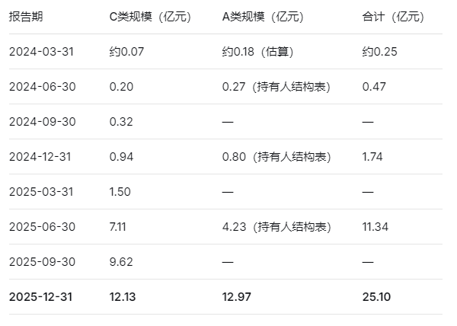Click C类 value 0.32 for 2024-09-30
457x326 pixels.
(x=121, y=122)
